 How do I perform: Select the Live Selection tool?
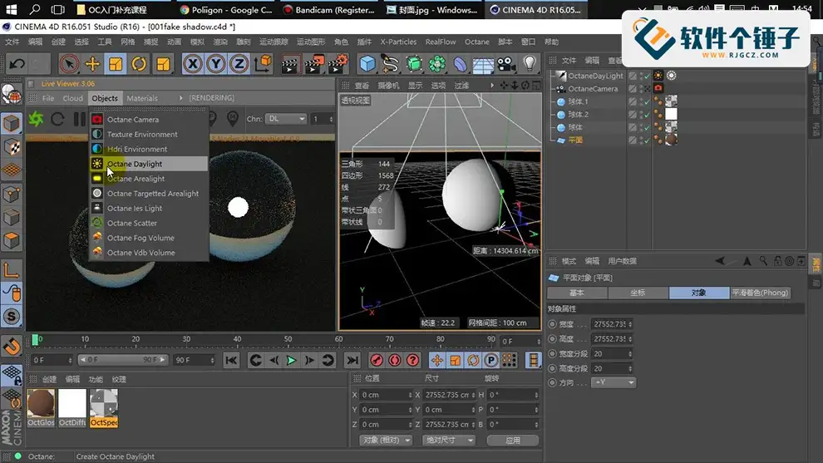[69, 64]
